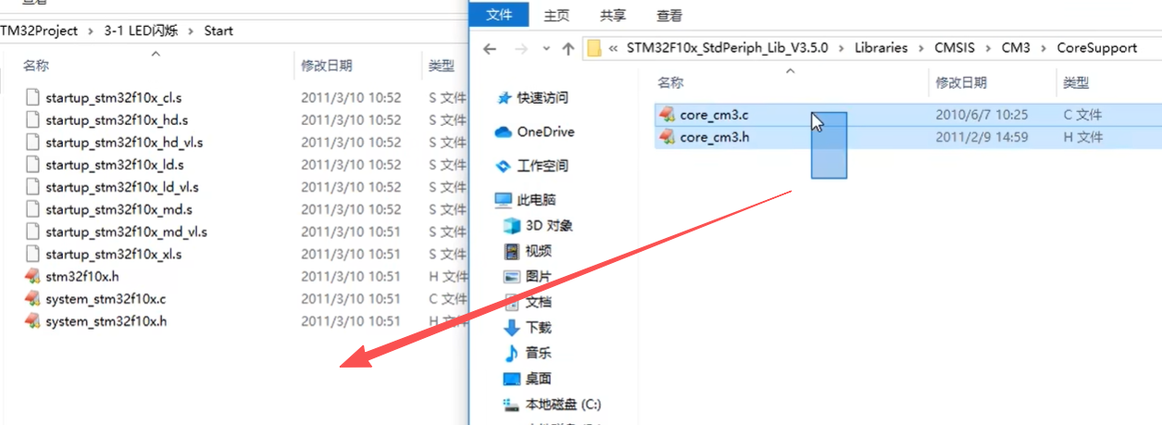This screenshot has height=425, width=1162.
Task: Click CM3 breadcrumb segment
Action: [1016, 48]
